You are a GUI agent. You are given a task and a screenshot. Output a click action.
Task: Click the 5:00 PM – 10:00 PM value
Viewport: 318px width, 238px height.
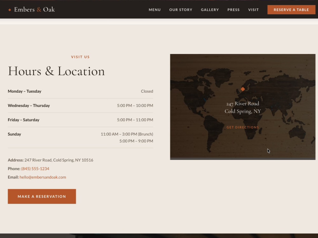click(x=135, y=105)
